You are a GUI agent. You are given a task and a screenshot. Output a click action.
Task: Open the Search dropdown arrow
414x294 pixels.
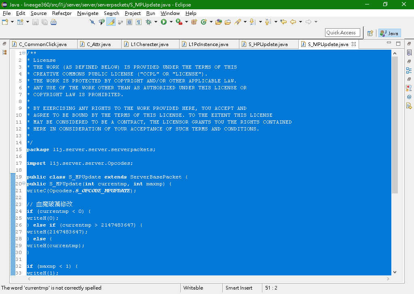pyautogui.click(x=245, y=22)
